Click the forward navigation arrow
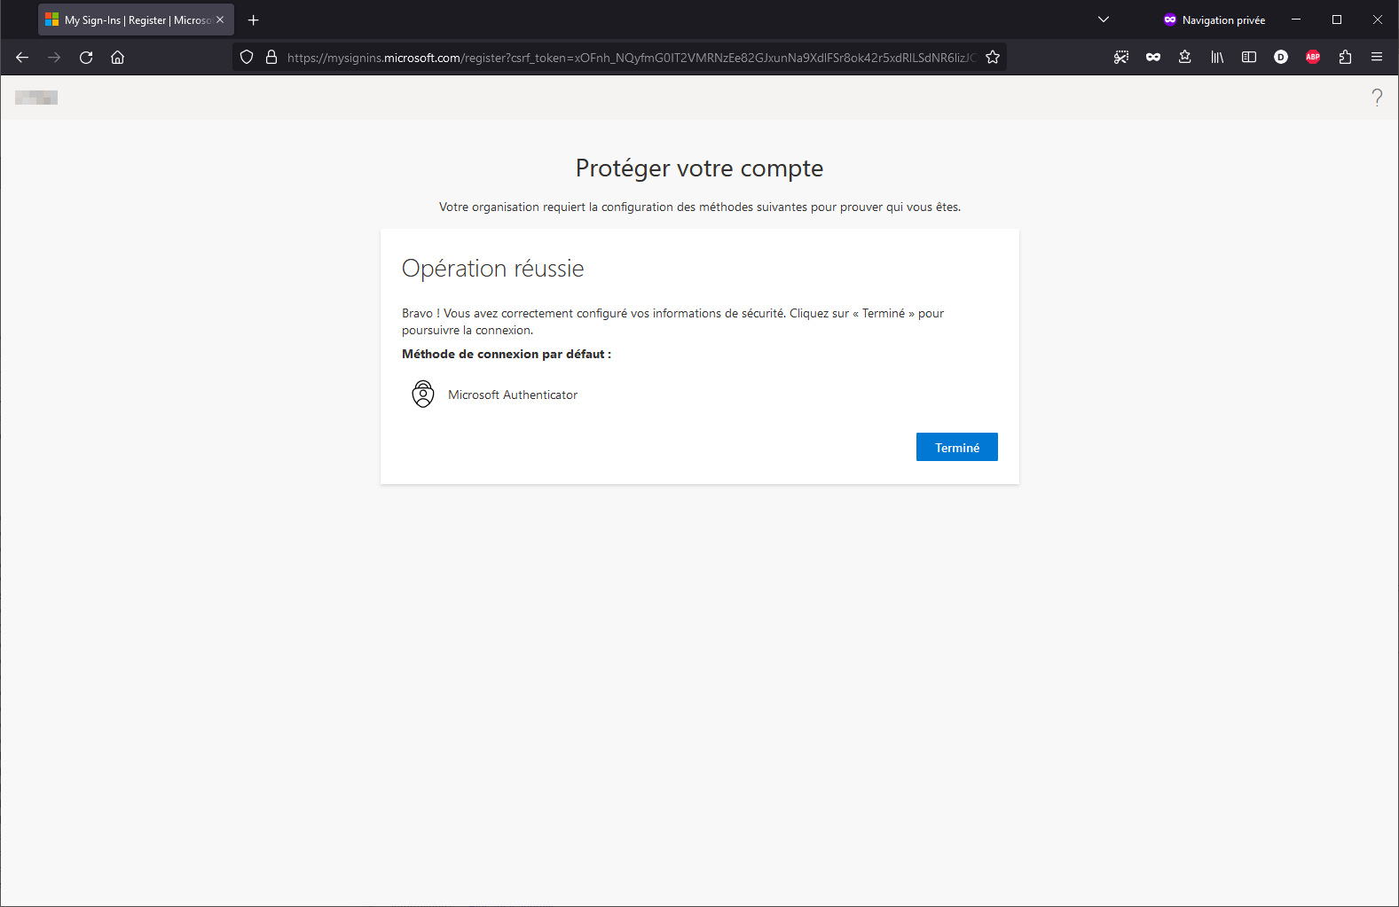Viewport: 1399px width, 907px height. point(54,58)
